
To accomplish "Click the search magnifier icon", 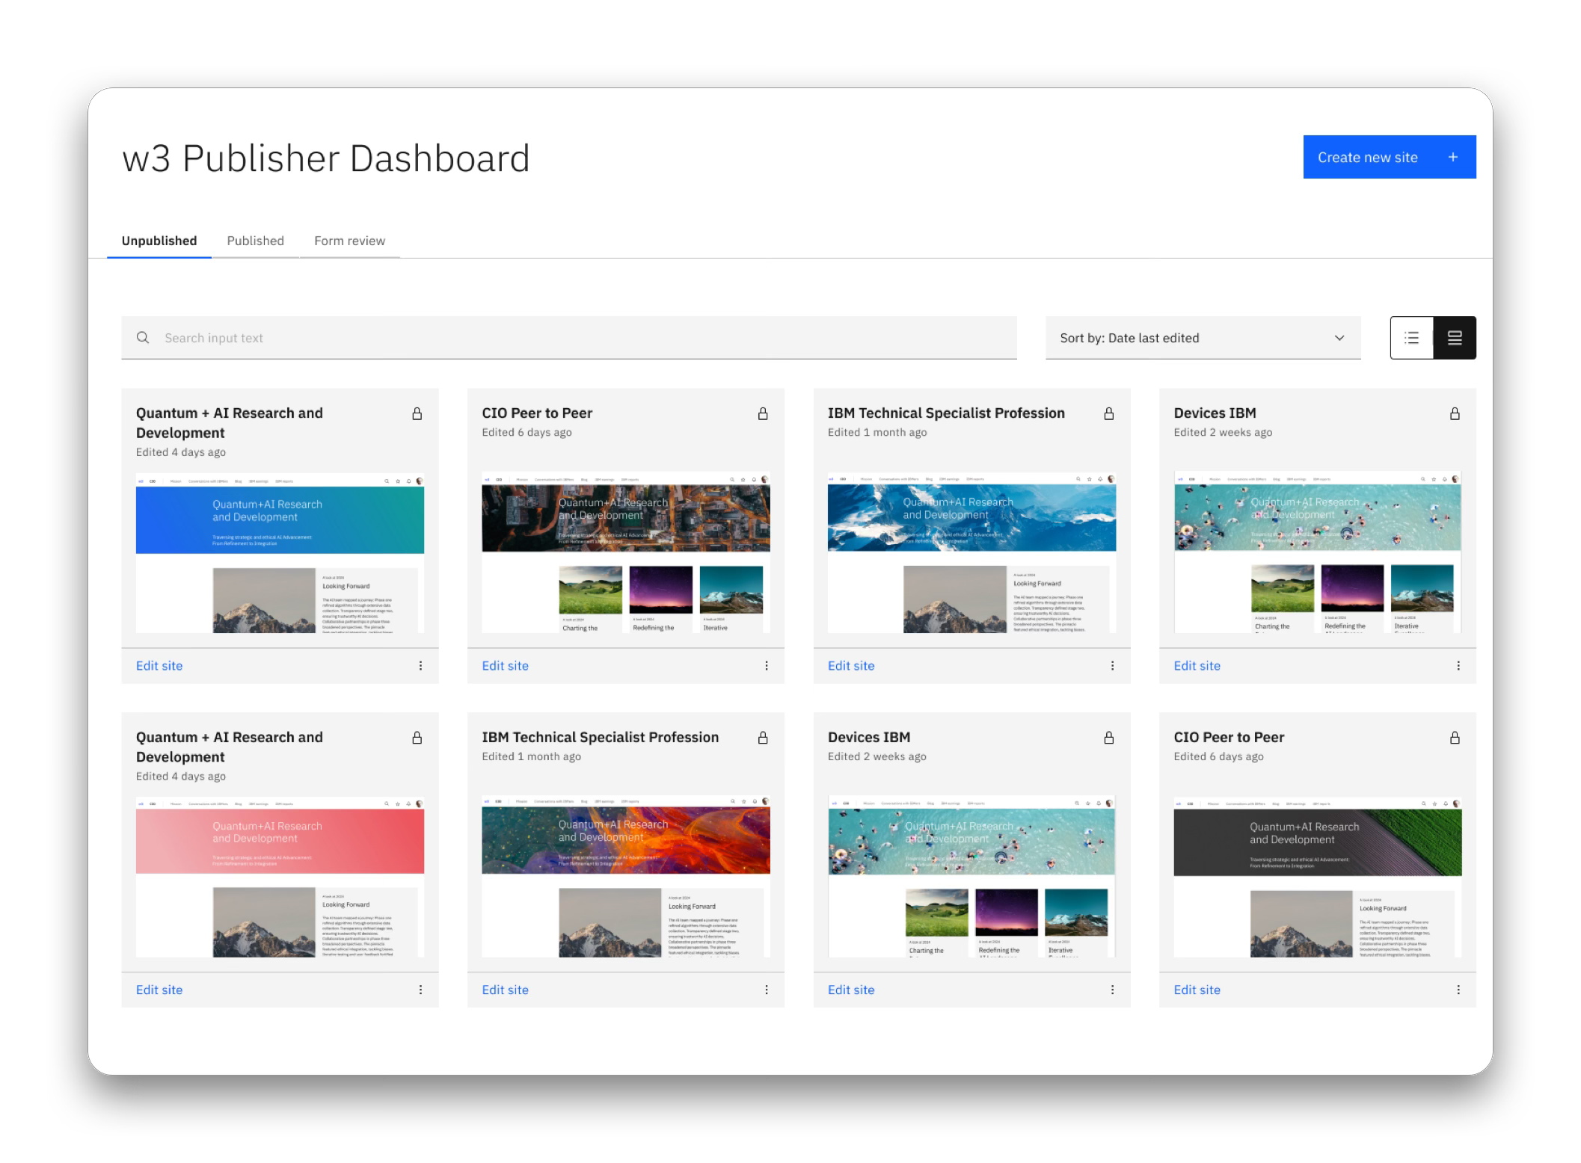I will point(143,338).
